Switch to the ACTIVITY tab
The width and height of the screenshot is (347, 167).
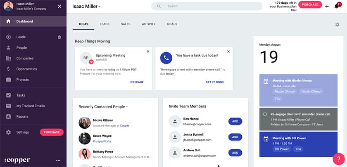[149, 24]
